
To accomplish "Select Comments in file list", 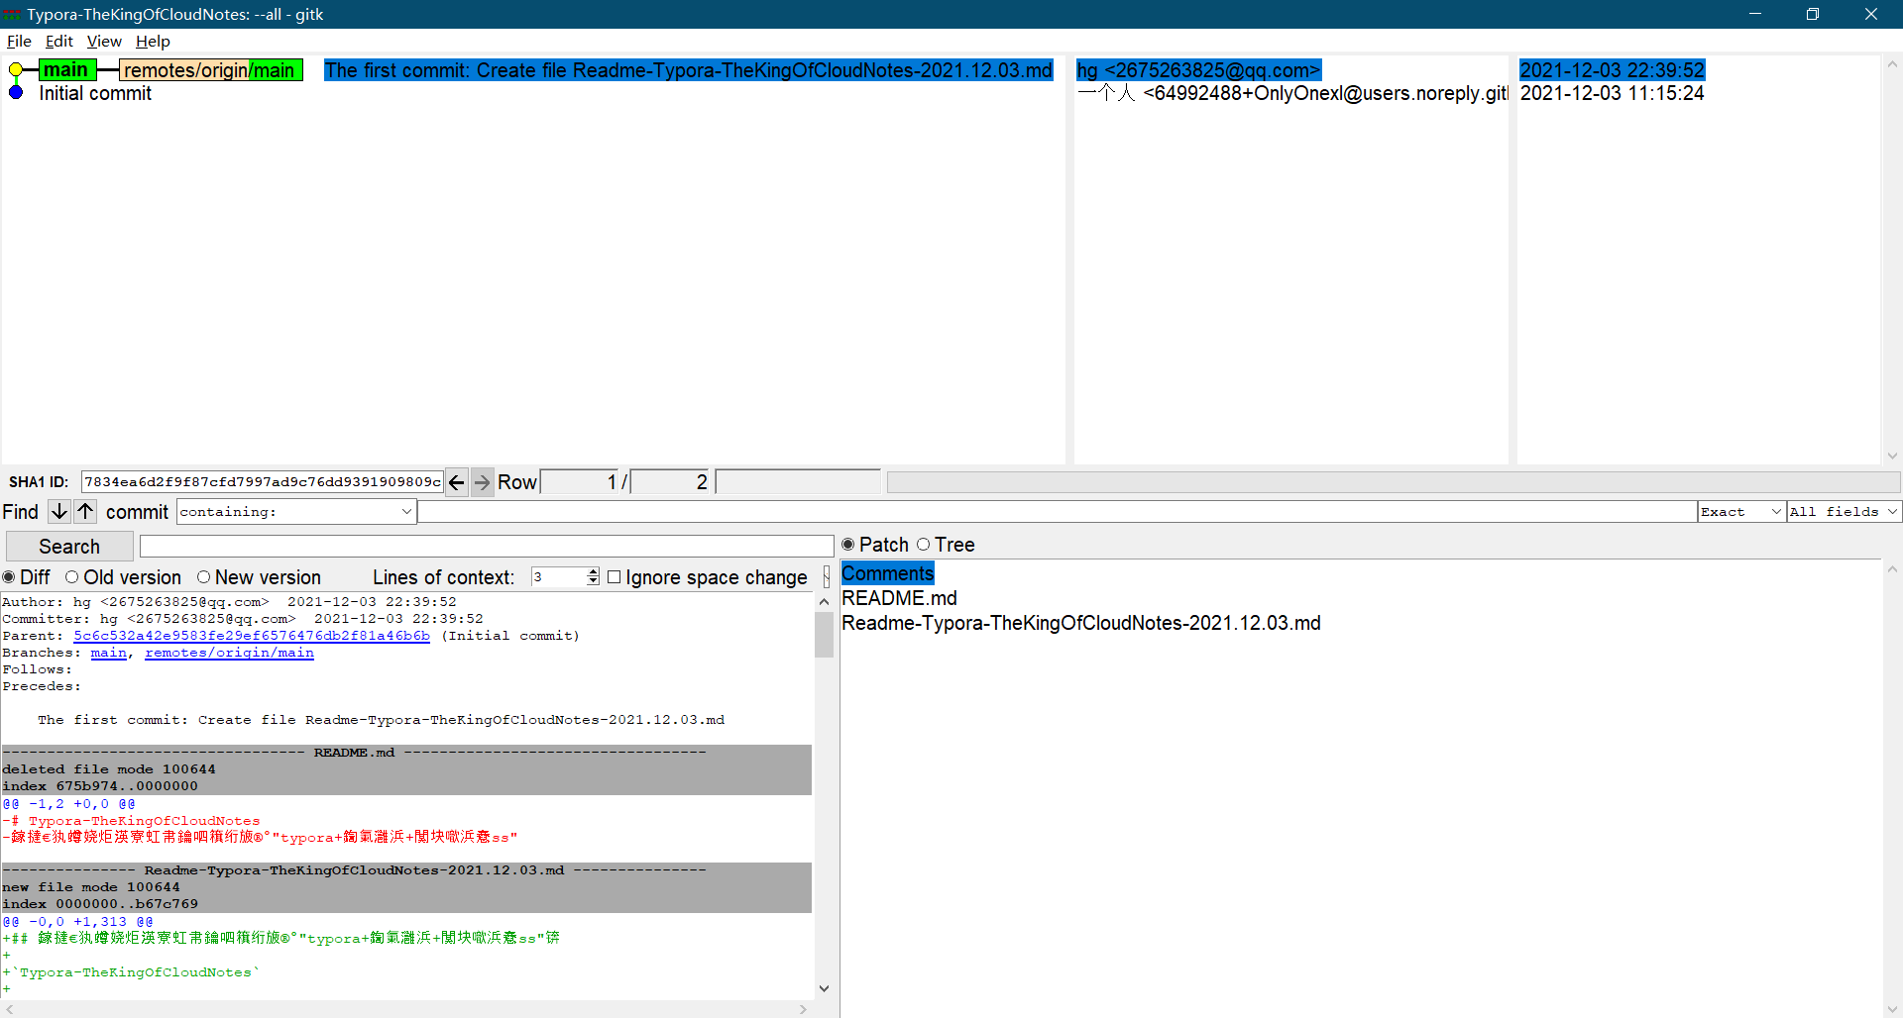I will point(888,573).
